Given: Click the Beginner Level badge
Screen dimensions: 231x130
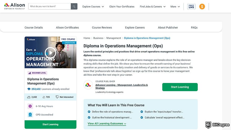Looking at the screenshot, I should pos(37,73).
